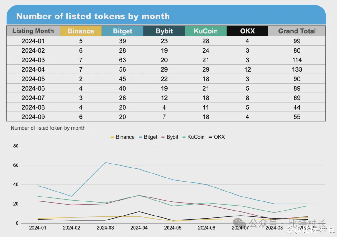
Task: Click the 80 label on the y-axis
Action: coord(16,146)
